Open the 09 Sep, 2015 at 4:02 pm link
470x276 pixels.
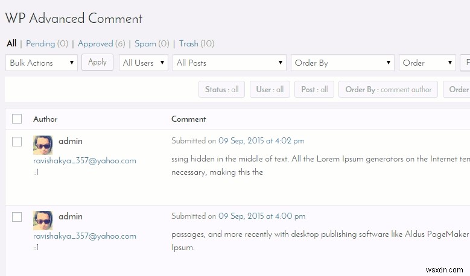coord(261,140)
